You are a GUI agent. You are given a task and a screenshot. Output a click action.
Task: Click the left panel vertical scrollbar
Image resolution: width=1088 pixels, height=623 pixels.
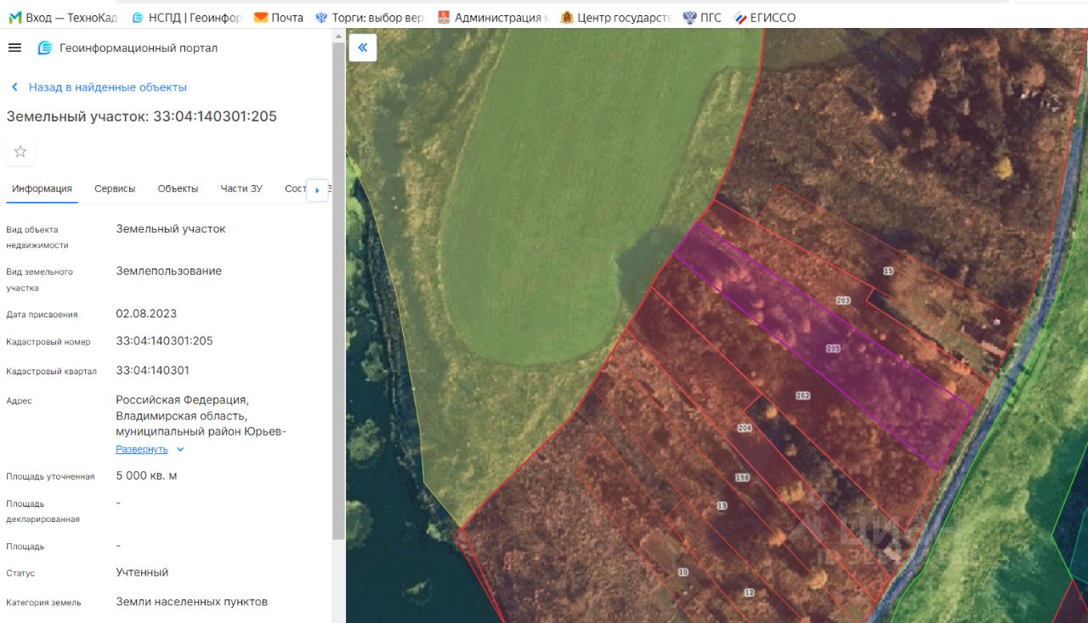coord(338,289)
